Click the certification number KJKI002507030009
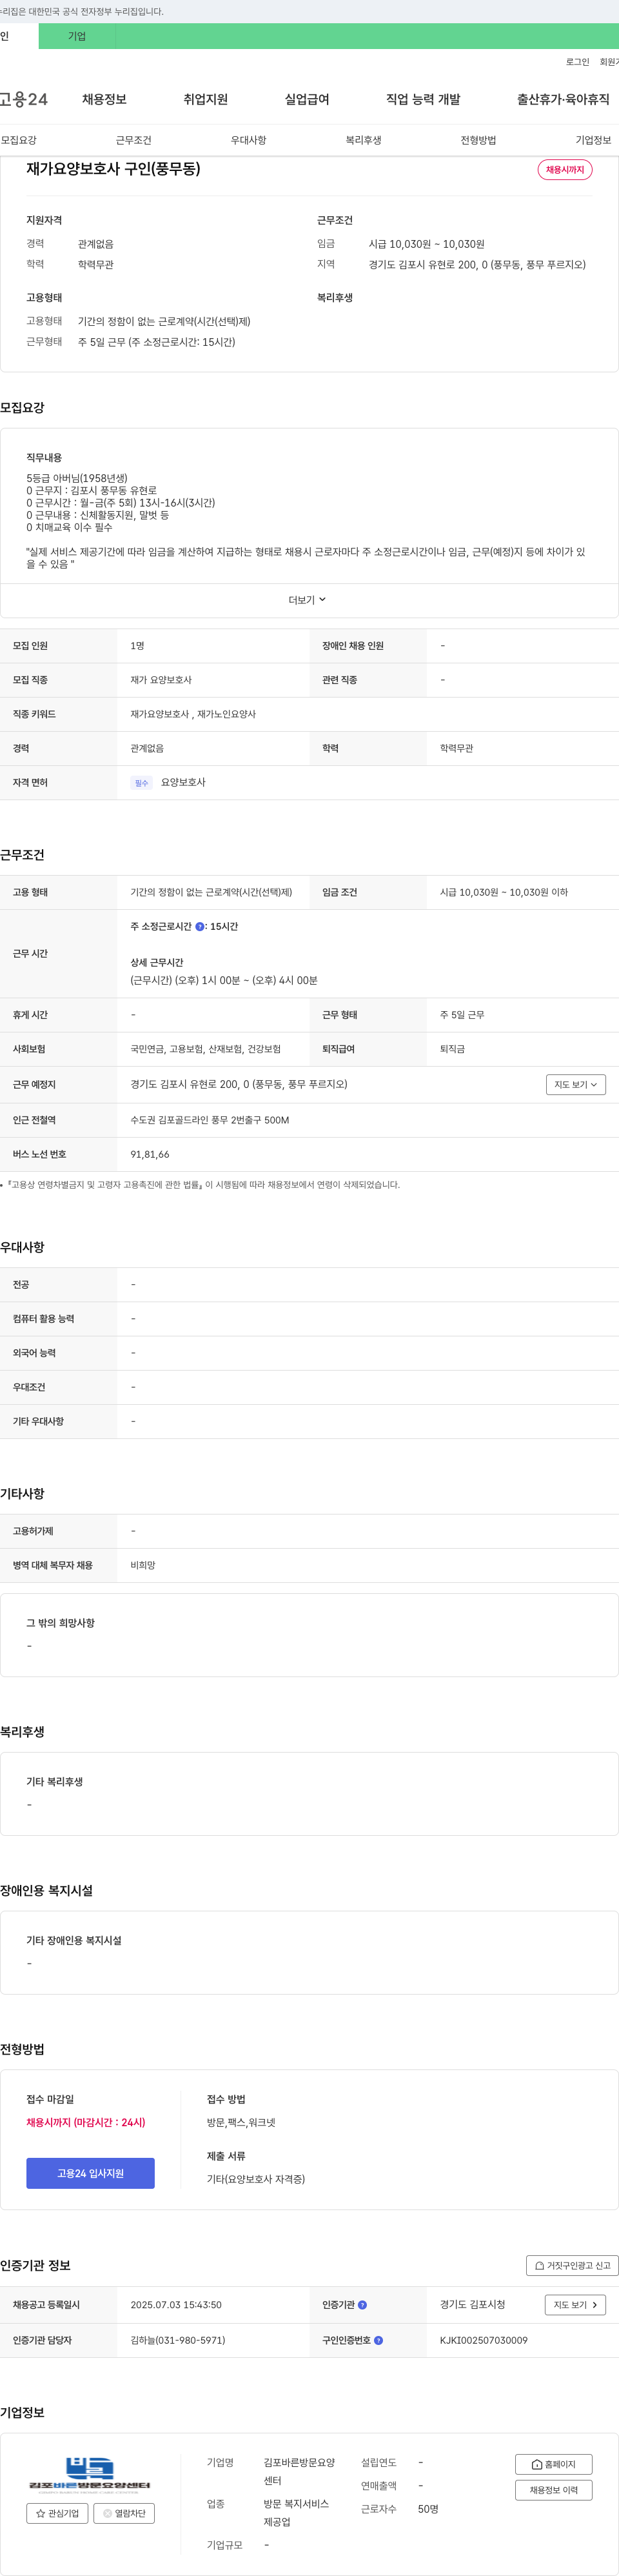The image size is (619, 2576). pos(484,2340)
